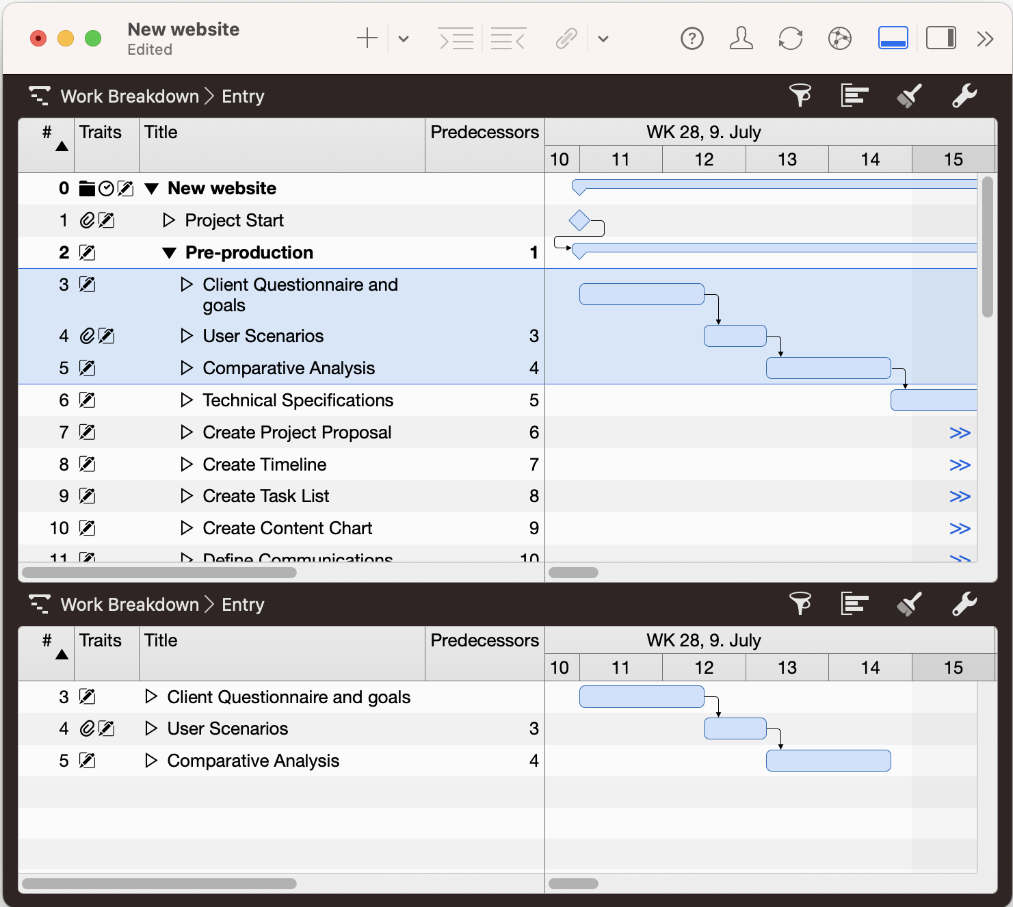Open the help question mark icon
The height and width of the screenshot is (907, 1013).
click(x=692, y=39)
